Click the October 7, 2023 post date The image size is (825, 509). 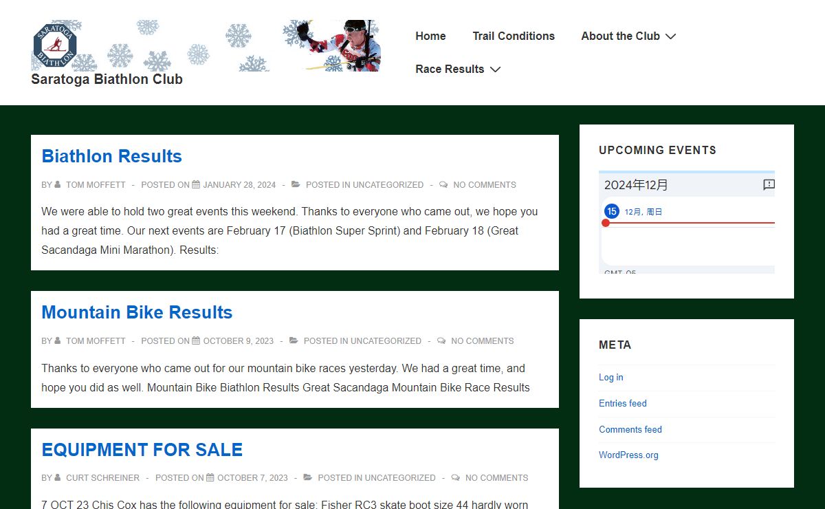pos(252,477)
